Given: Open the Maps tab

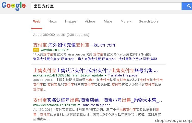Looking at the screenshot, I should coord(108,21).
